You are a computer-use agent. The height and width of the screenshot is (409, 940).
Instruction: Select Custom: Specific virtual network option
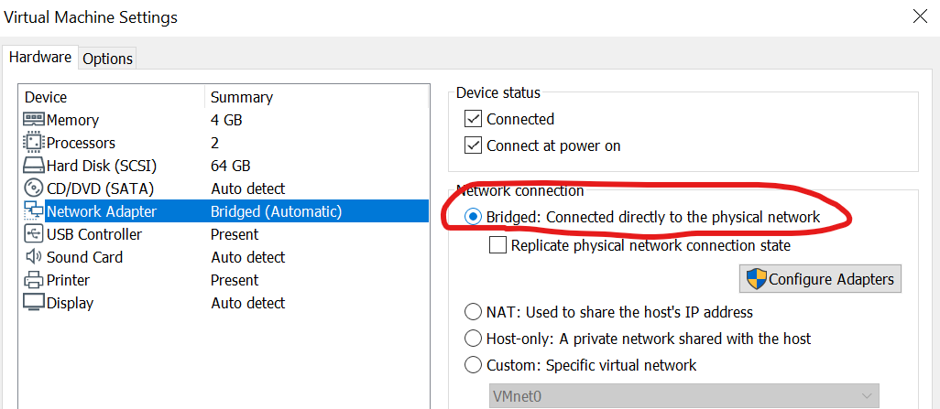(x=473, y=365)
